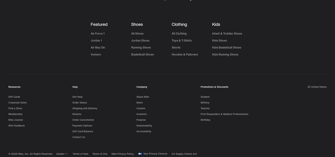The width and height of the screenshot is (335, 157).
Task: Open Accessibility
Action: (144, 132)
